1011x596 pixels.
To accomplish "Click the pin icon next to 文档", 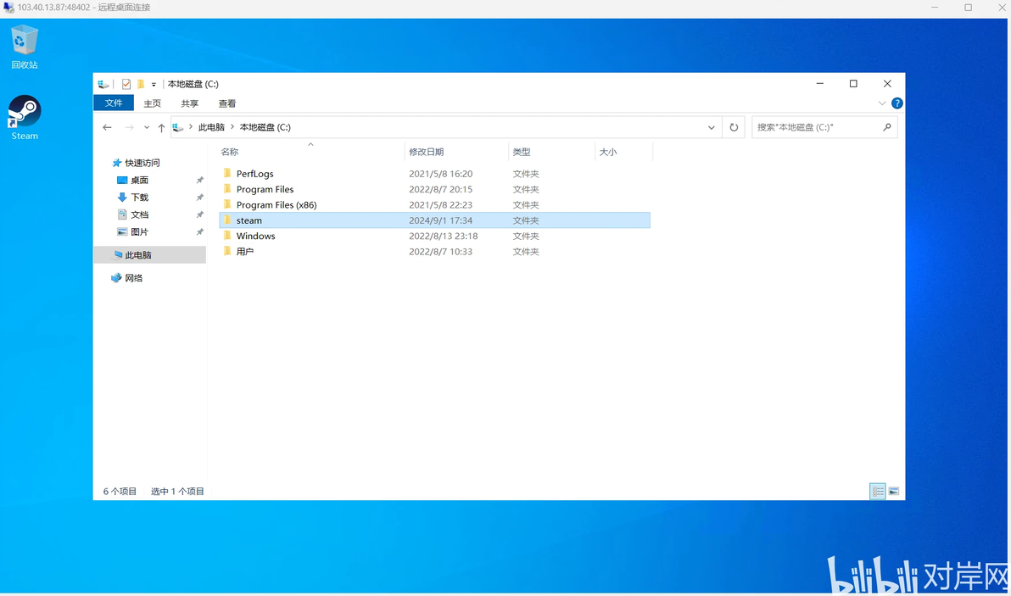I will (200, 214).
